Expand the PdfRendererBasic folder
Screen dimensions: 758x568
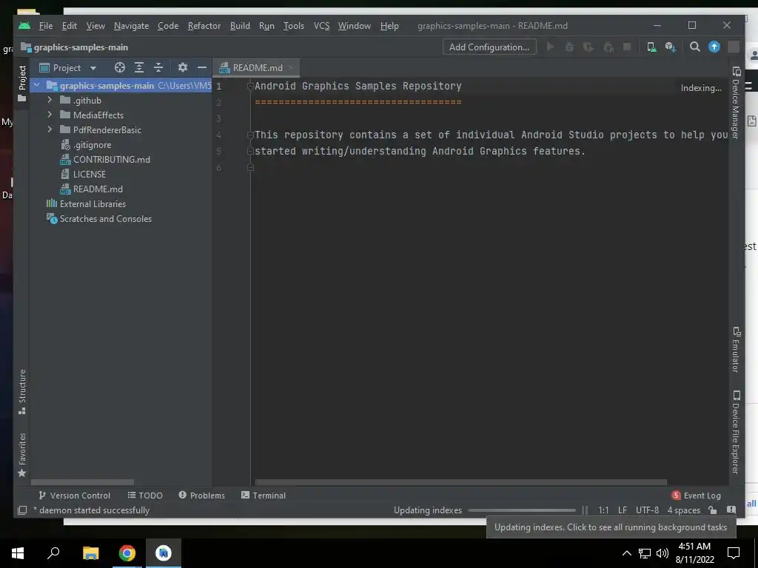tap(50, 129)
